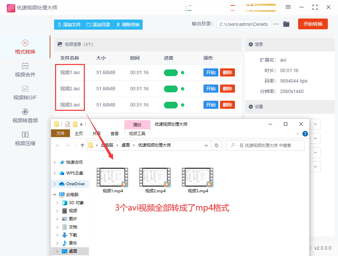Viewport: 338px width, 256px height.
Task: Open the 播放 tab under 视频工具
Action: [x=137, y=124]
